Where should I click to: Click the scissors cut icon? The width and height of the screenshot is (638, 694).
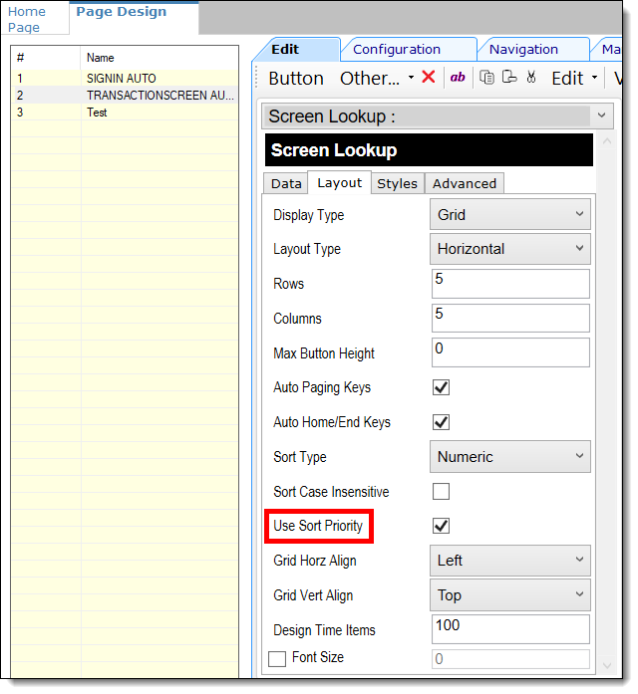(x=531, y=78)
